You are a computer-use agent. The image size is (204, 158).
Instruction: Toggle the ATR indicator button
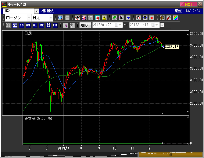(41, 25)
